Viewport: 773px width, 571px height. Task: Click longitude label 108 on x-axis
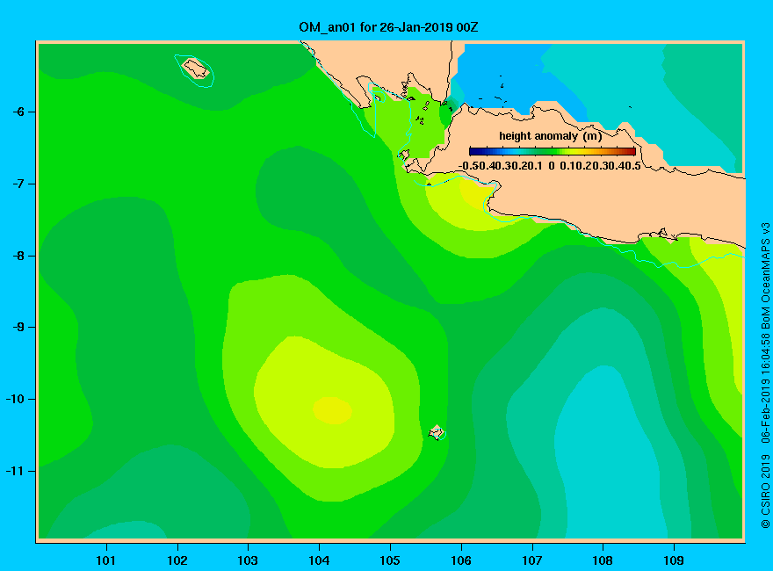click(603, 560)
